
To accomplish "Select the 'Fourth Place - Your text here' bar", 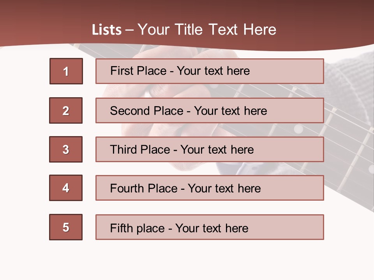I will click(210, 188).
